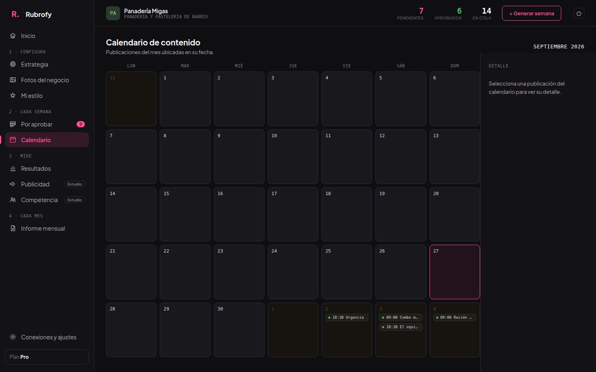Click the SEPTIEMBRE 2026 month label

(x=559, y=47)
